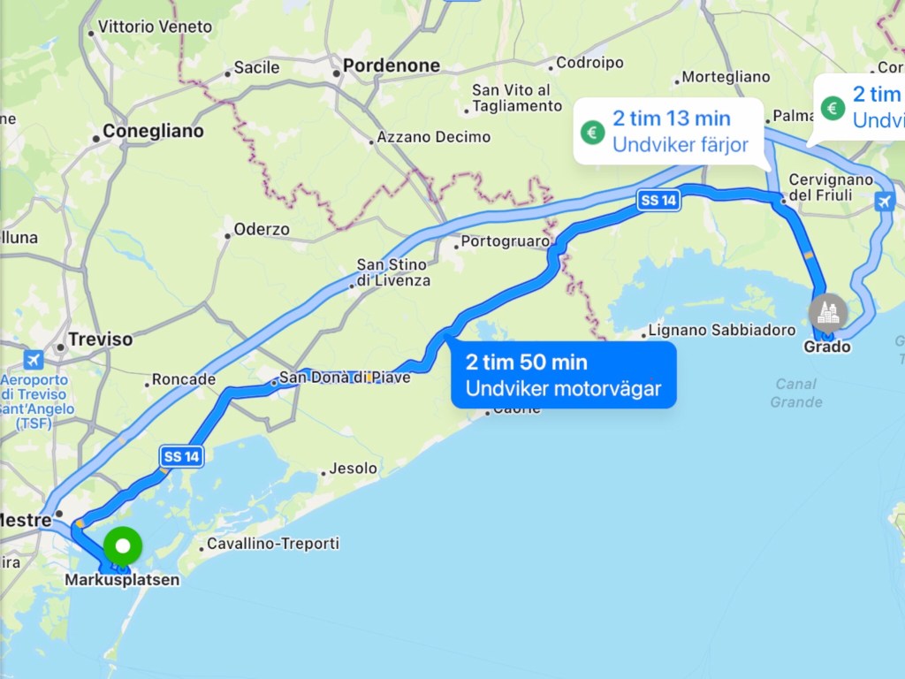Click the SS 14 road shield near Mestre
This screenshot has width=905, height=679.
(182, 456)
